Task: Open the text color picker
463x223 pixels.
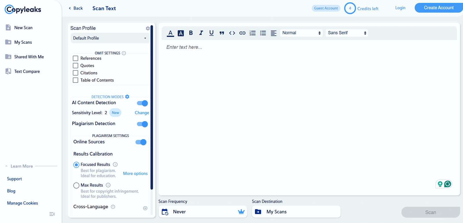Action: 170,33
